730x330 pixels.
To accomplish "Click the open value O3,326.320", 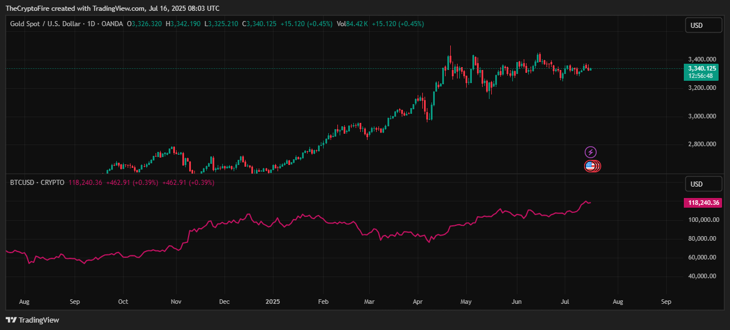I will [144, 24].
